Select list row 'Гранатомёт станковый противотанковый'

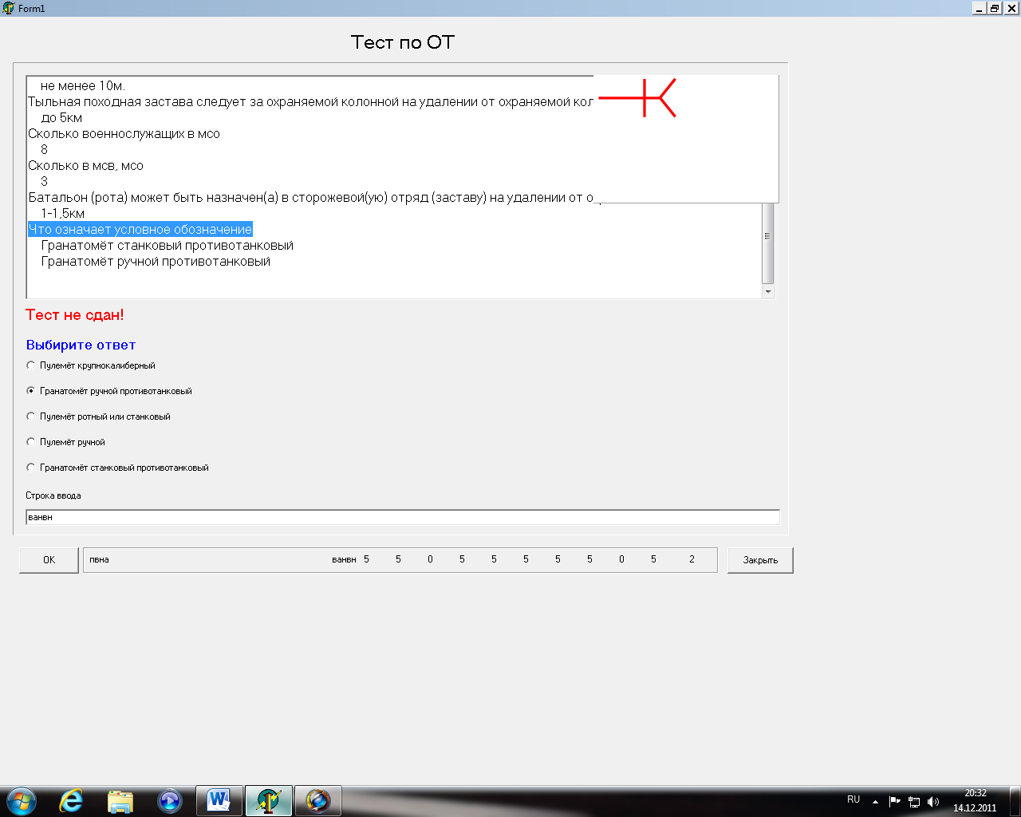168,246
